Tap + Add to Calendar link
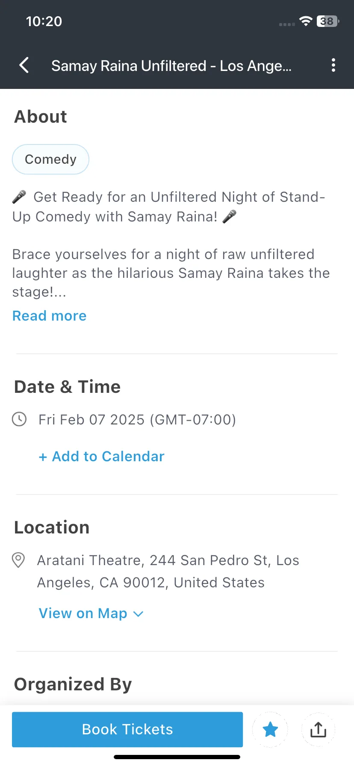 101,457
